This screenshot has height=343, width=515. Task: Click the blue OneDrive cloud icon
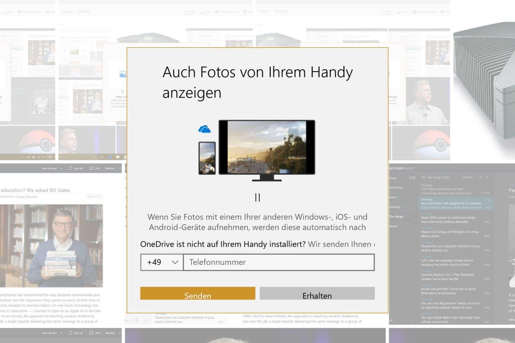(205, 129)
